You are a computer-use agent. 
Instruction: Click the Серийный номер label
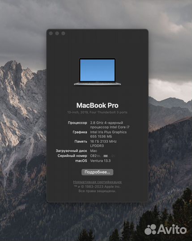(72, 156)
